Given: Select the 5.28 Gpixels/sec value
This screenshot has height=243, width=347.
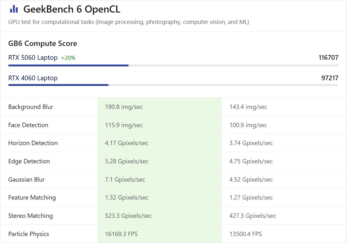Looking at the screenshot, I should tap(126, 161).
